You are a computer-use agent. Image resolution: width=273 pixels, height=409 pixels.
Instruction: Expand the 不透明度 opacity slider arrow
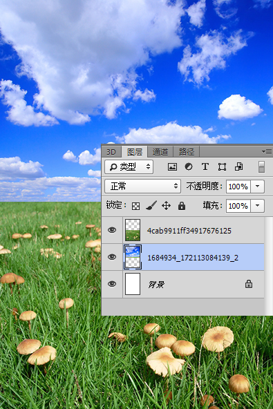click(258, 187)
